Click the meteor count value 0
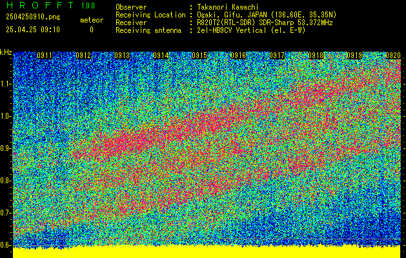Screen dimensions: 406x258 click(92, 30)
